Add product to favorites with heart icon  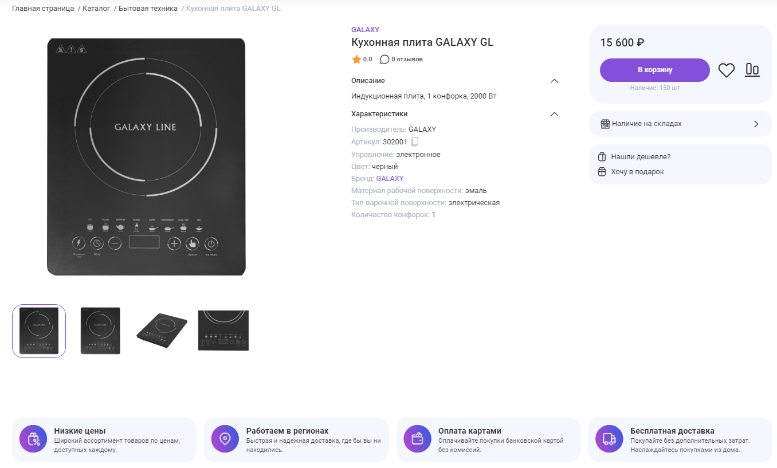point(727,70)
